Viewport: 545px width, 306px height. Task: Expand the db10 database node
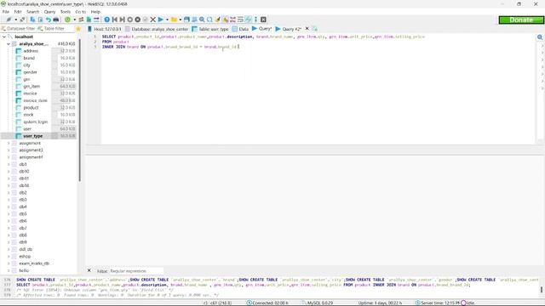[9, 172]
